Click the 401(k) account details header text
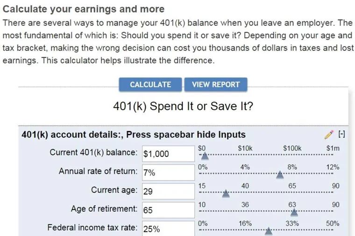This screenshot has height=236, width=355. coord(133,135)
